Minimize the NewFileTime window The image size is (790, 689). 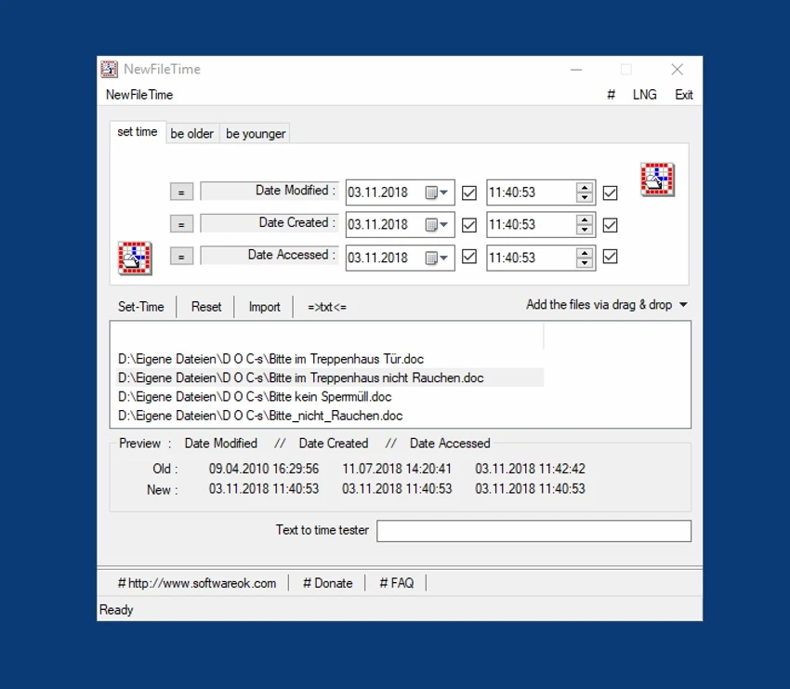[x=576, y=70]
